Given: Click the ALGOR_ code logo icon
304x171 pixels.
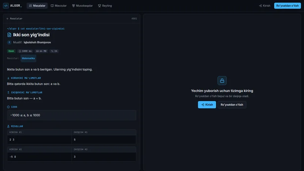Looking at the screenshot, I should pyautogui.click(x=6, y=6).
